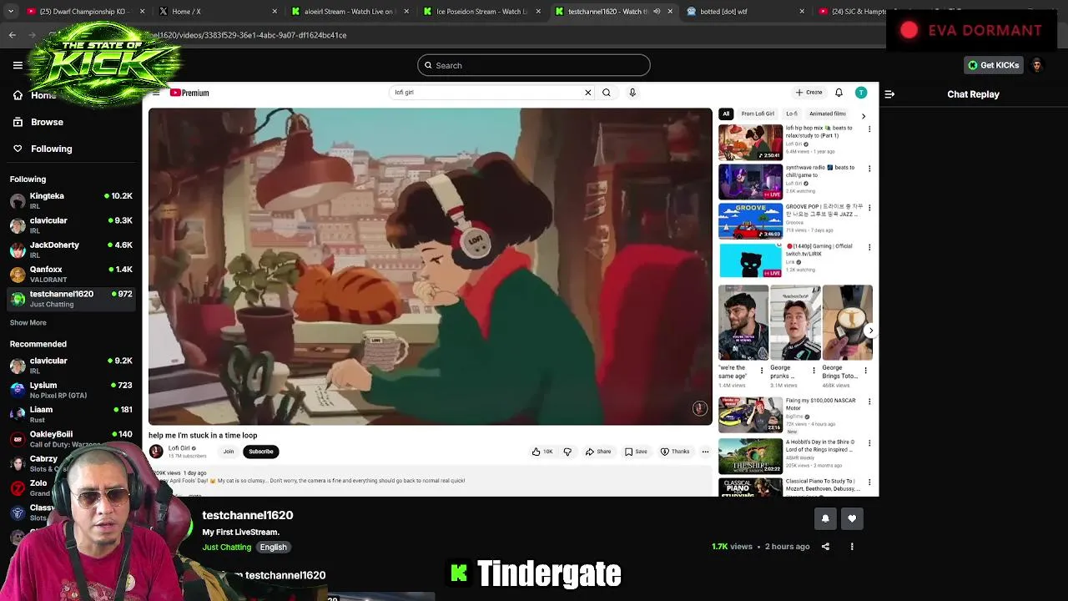
Task: Open Qanfoxx VALORANT channel
Action: coord(71,274)
